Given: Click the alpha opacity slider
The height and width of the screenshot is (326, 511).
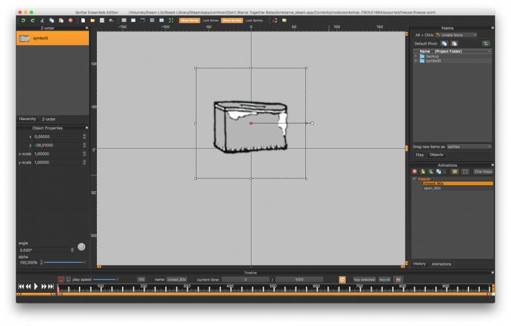Looking at the screenshot, I should point(65,262).
